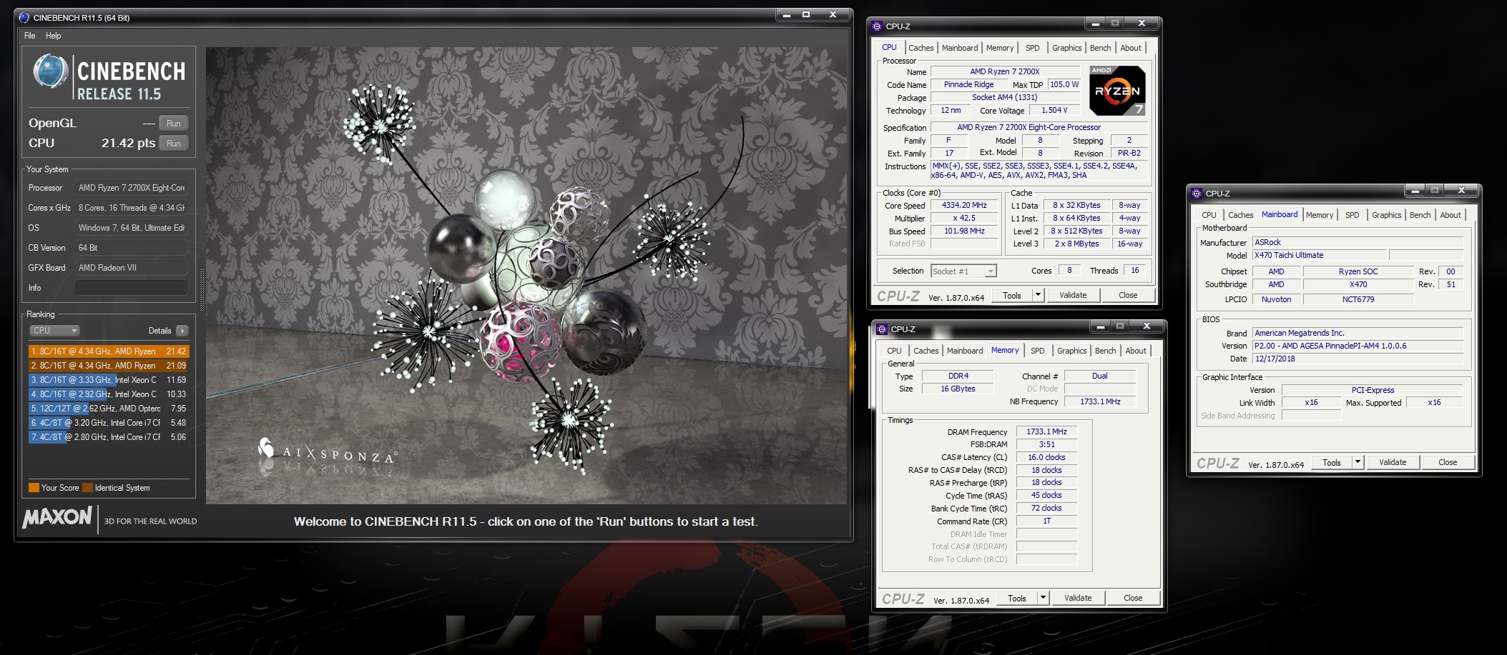The width and height of the screenshot is (1507, 655).
Task: Click the CPU-Z title bar icon of CPU window
Action: click(x=877, y=26)
